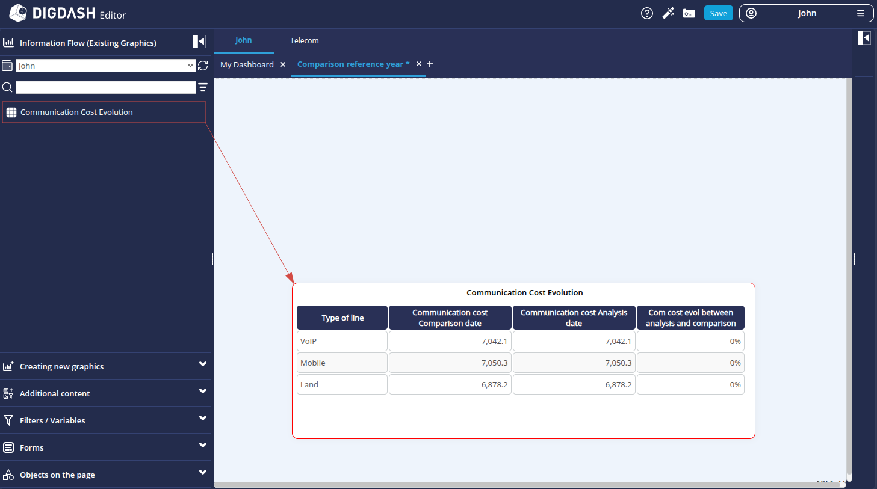
Task: Add a new page with plus button
Action: click(x=430, y=64)
